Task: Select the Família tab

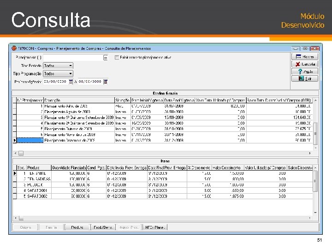Action: [x=51, y=227]
